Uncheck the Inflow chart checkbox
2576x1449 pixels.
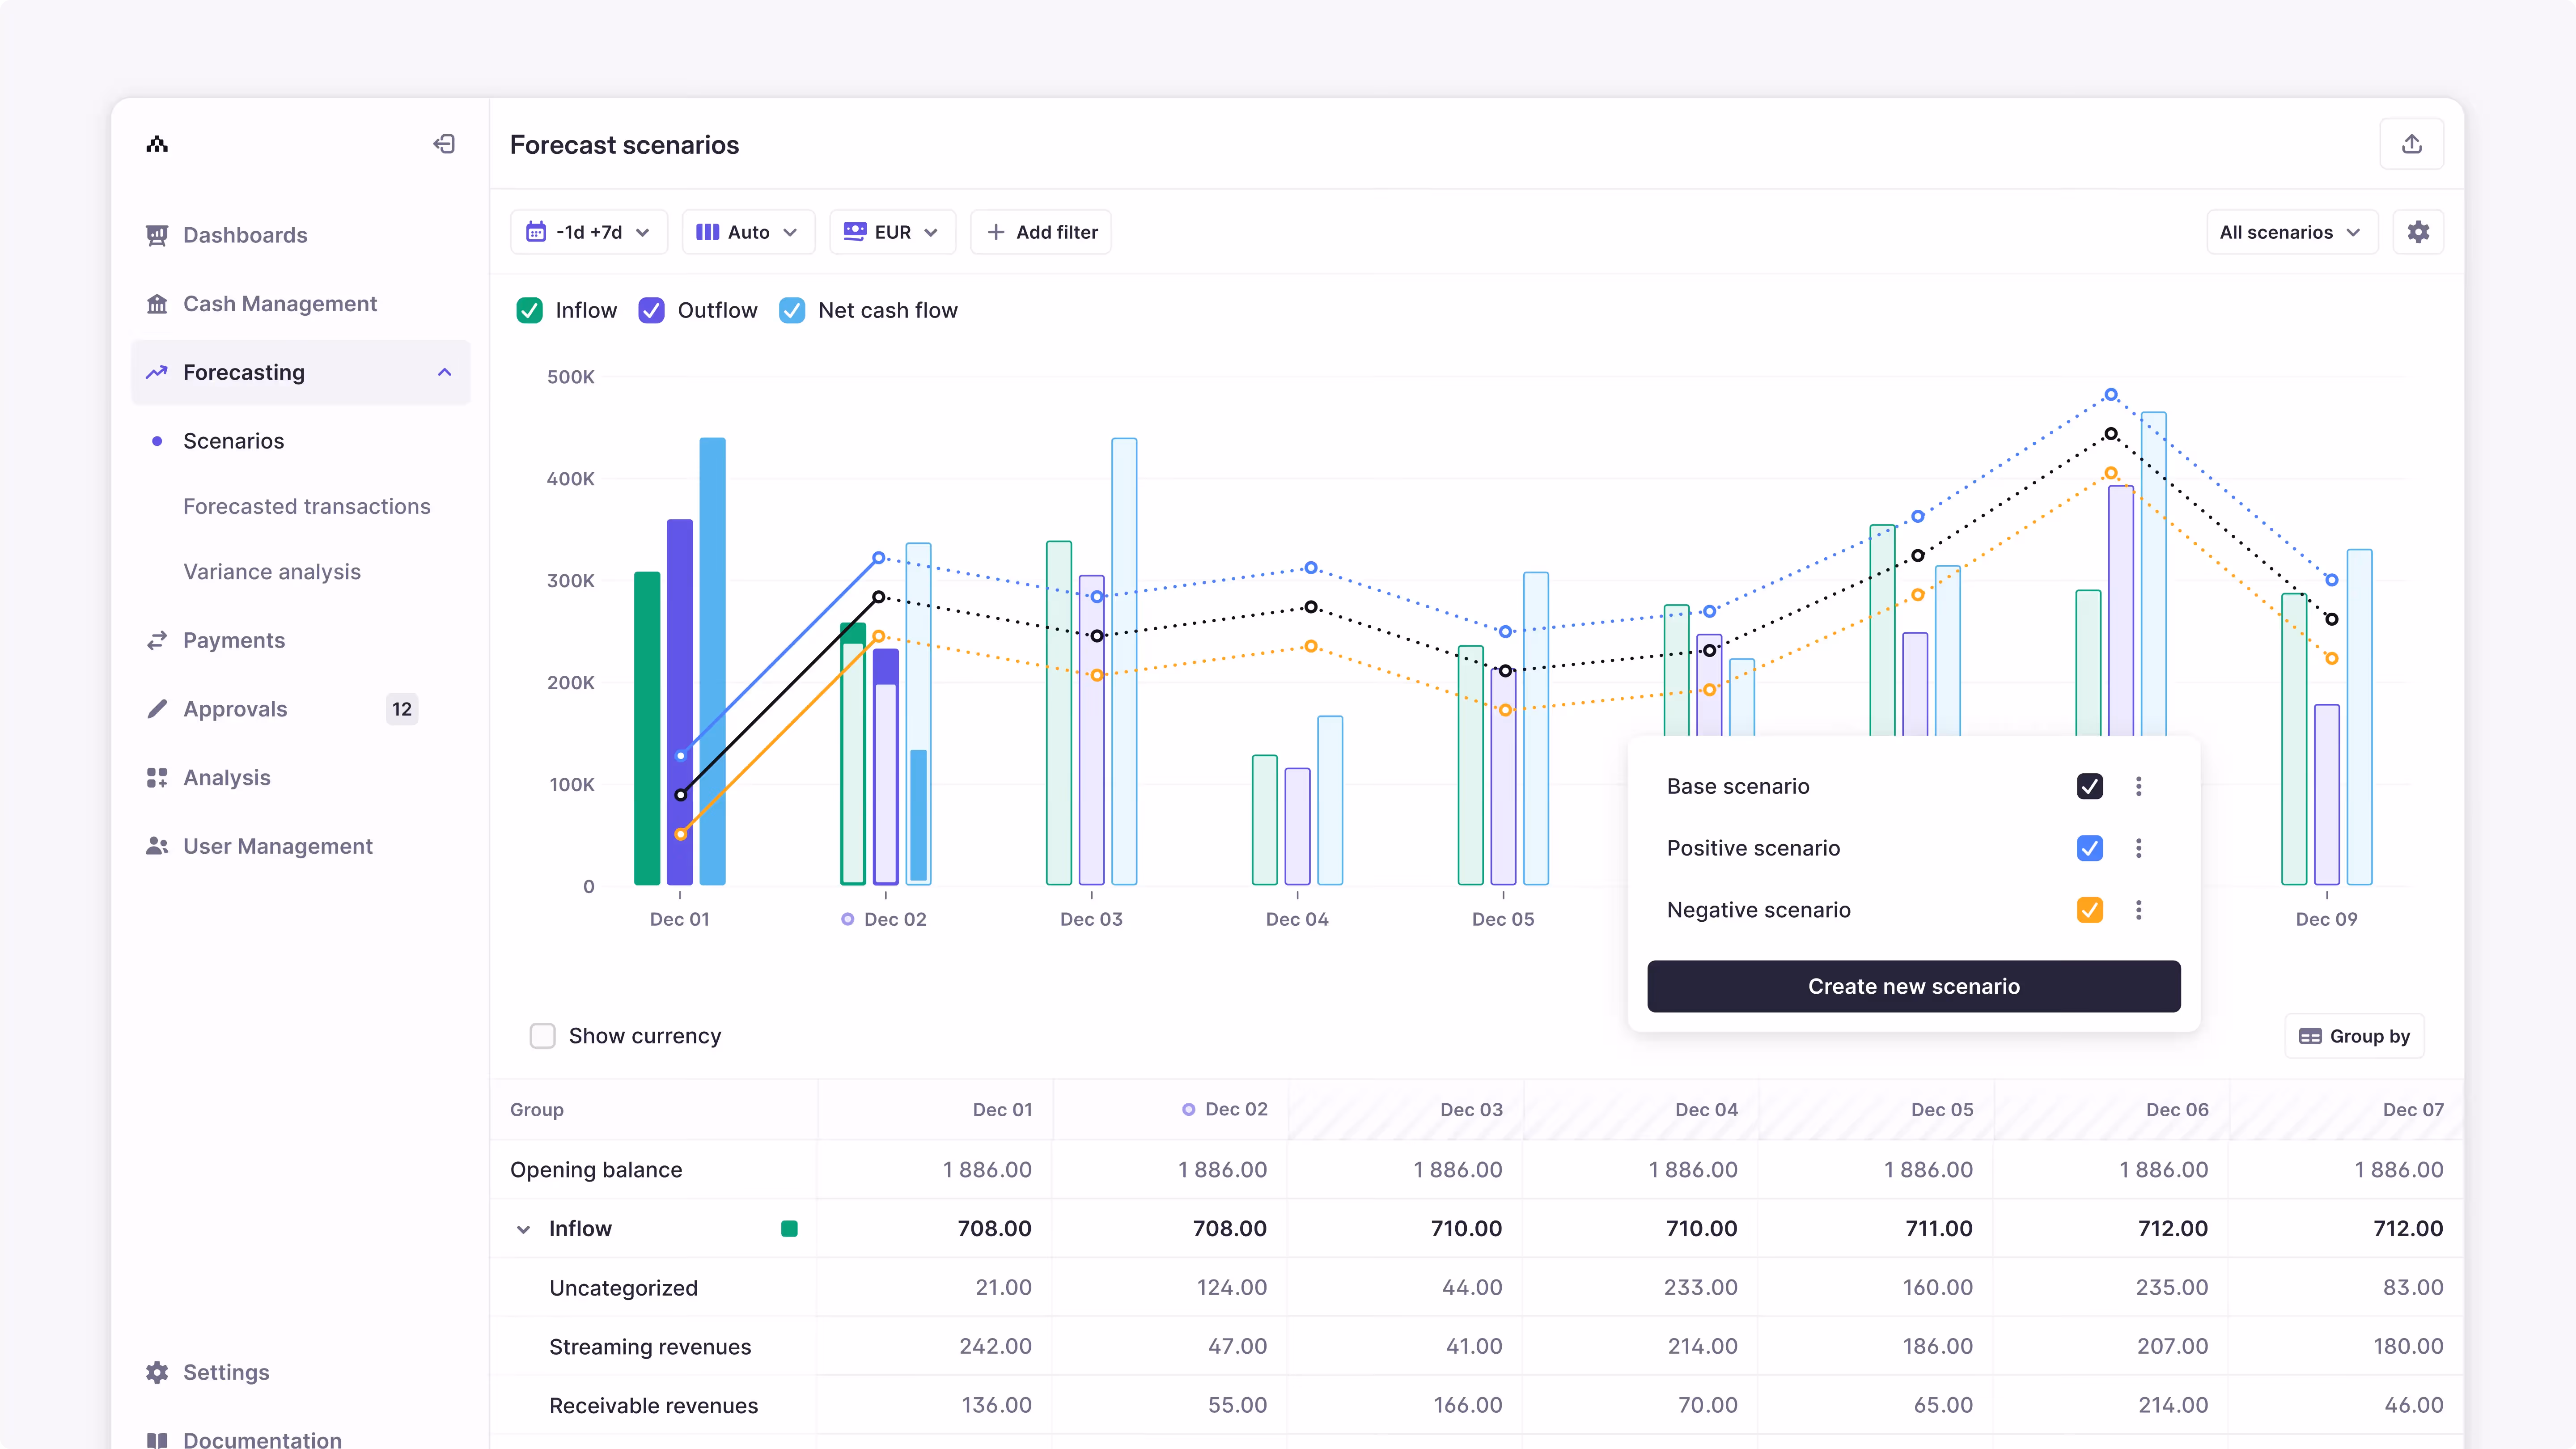pos(529,310)
